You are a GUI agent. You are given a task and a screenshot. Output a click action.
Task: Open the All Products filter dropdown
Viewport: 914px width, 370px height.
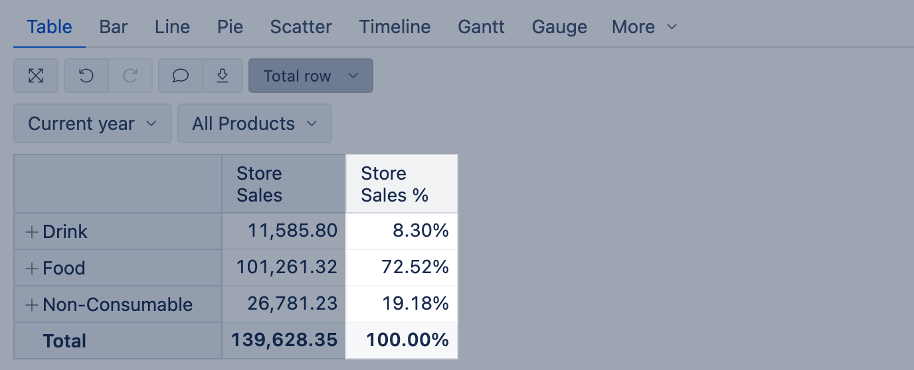(x=254, y=123)
